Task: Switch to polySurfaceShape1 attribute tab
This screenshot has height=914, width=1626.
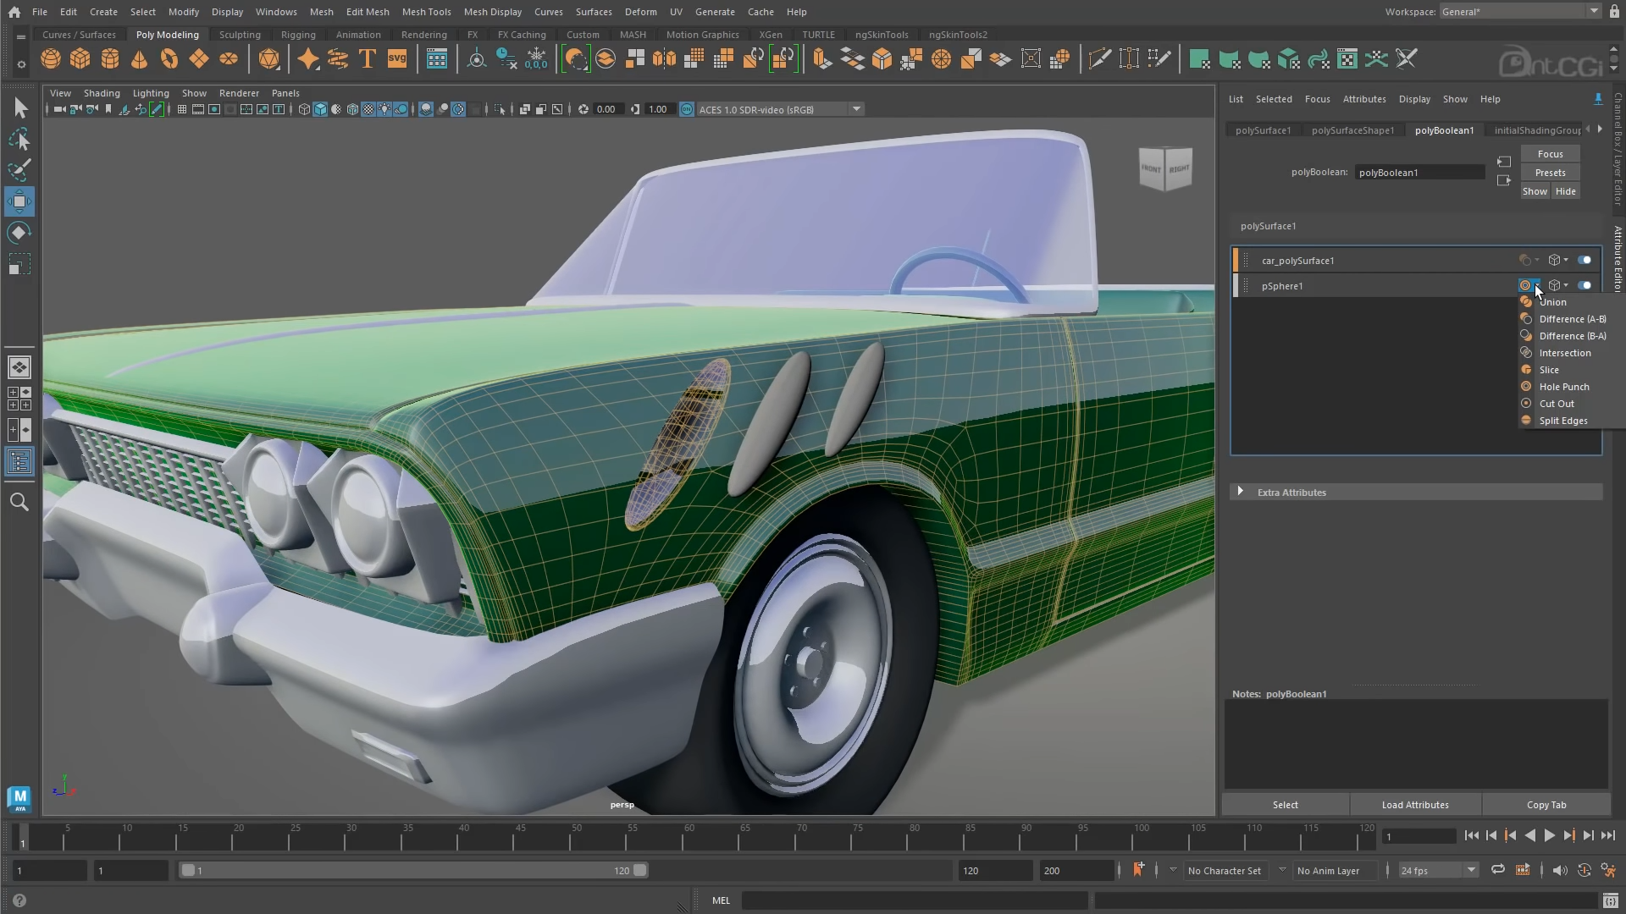Action: coord(1352,130)
